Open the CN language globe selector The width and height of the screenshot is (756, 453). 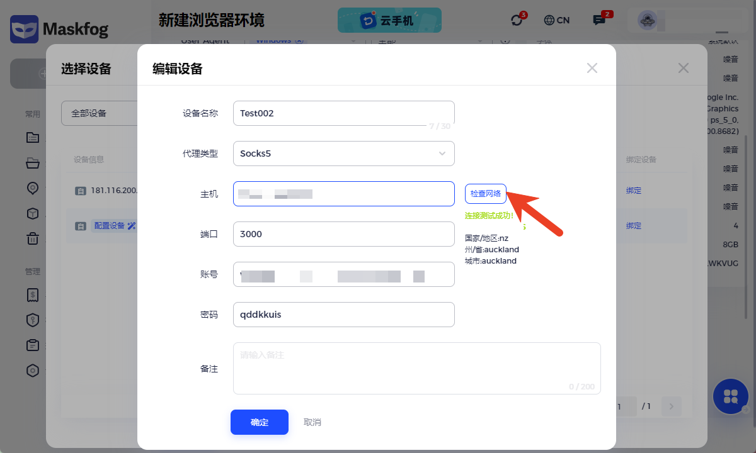point(556,20)
